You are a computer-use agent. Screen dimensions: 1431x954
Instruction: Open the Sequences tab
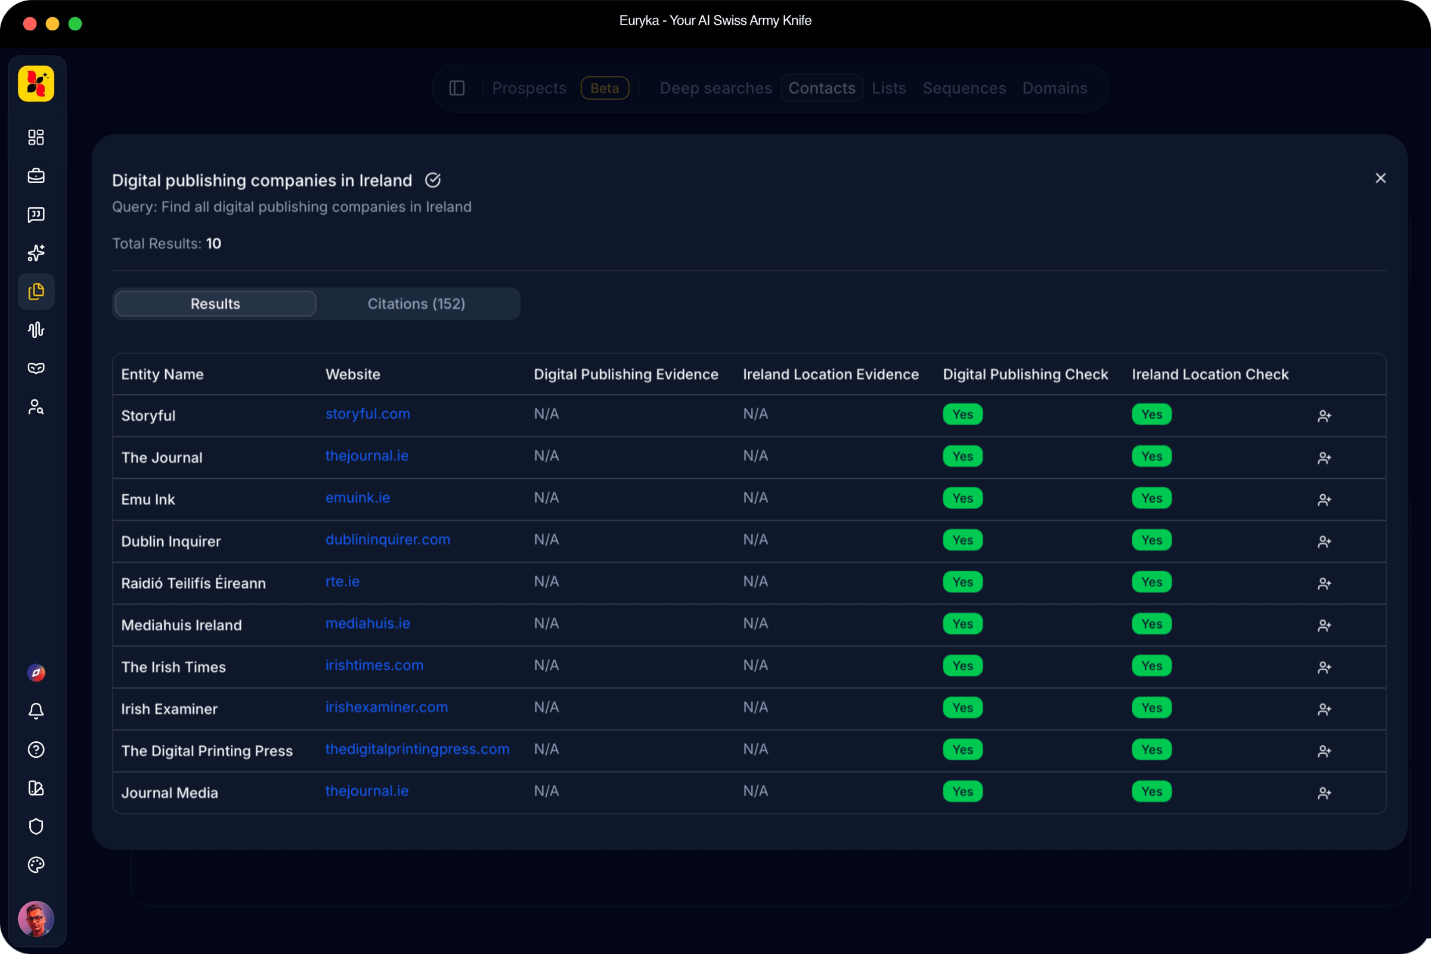coord(964,88)
